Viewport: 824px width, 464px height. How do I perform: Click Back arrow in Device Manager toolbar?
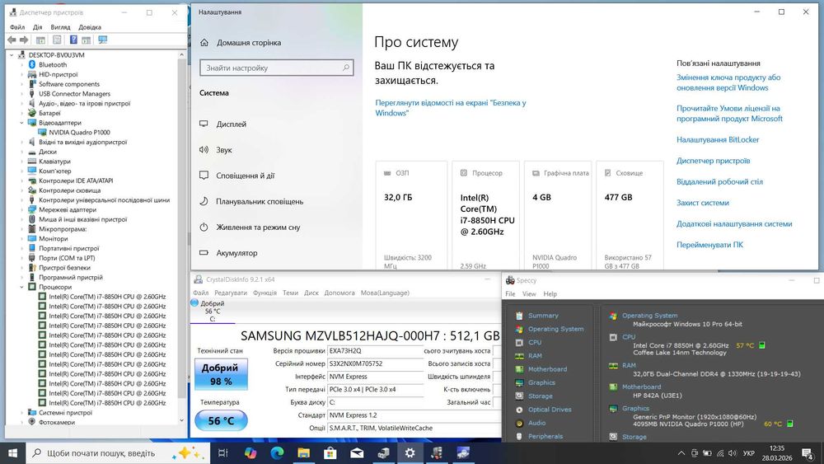tap(12, 40)
